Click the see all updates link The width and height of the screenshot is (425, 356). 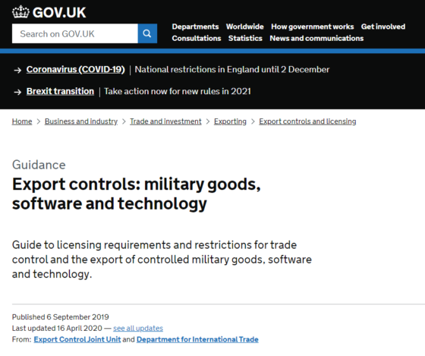pos(138,329)
